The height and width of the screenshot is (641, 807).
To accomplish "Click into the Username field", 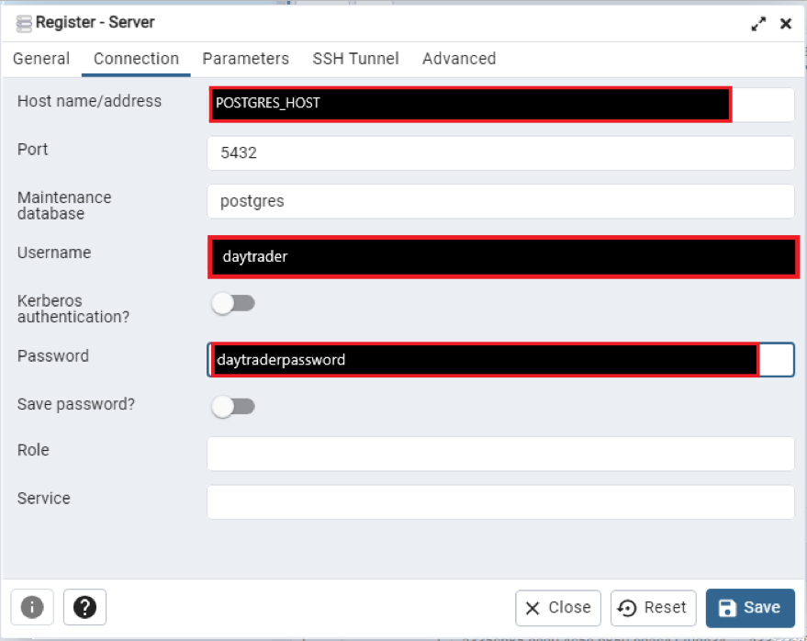I will coord(500,257).
